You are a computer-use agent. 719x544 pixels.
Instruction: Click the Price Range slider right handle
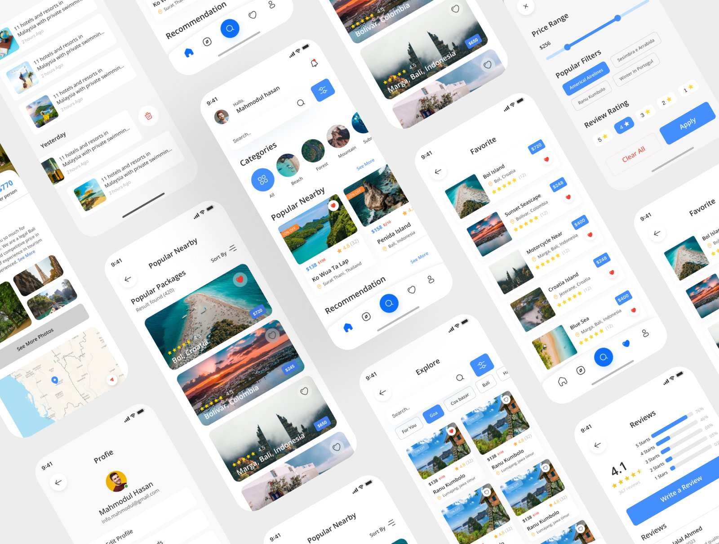[x=618, y=18]
